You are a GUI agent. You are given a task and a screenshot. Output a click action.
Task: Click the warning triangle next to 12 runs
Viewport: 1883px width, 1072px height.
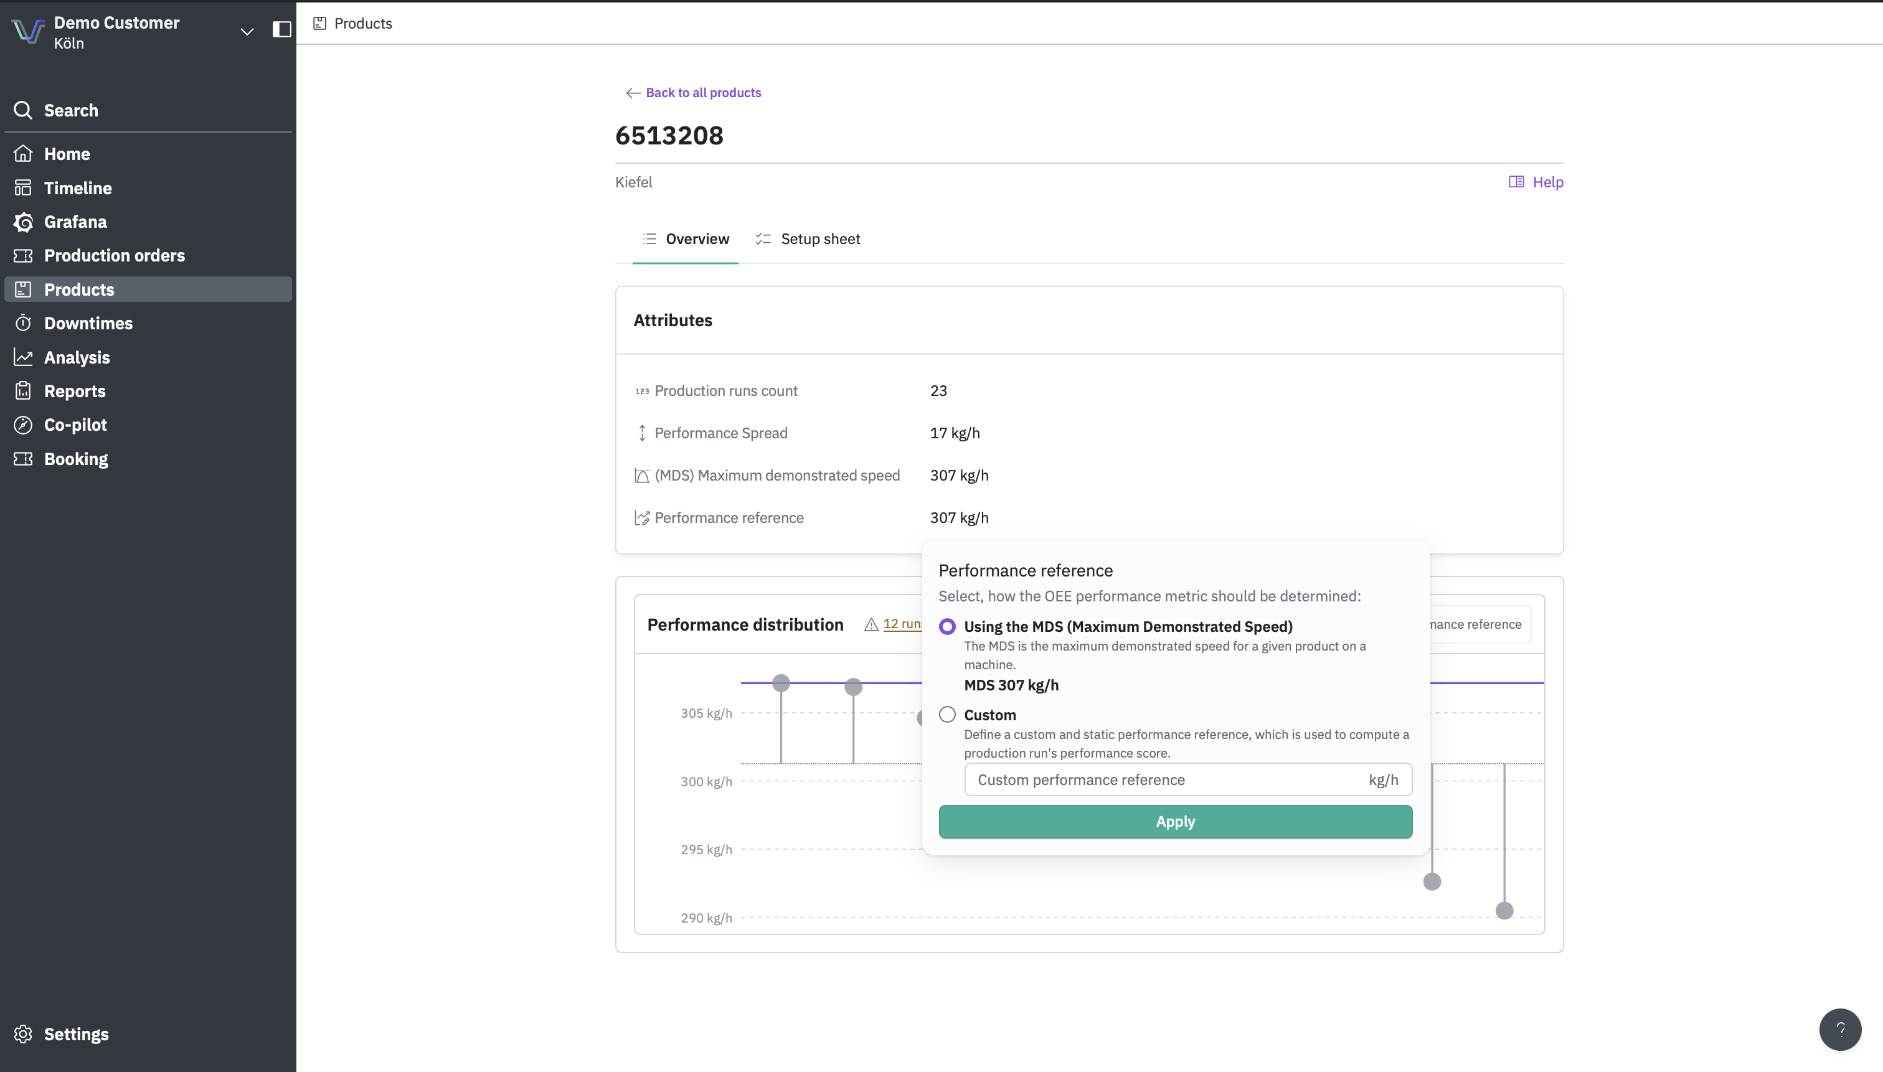click(871, 624)
